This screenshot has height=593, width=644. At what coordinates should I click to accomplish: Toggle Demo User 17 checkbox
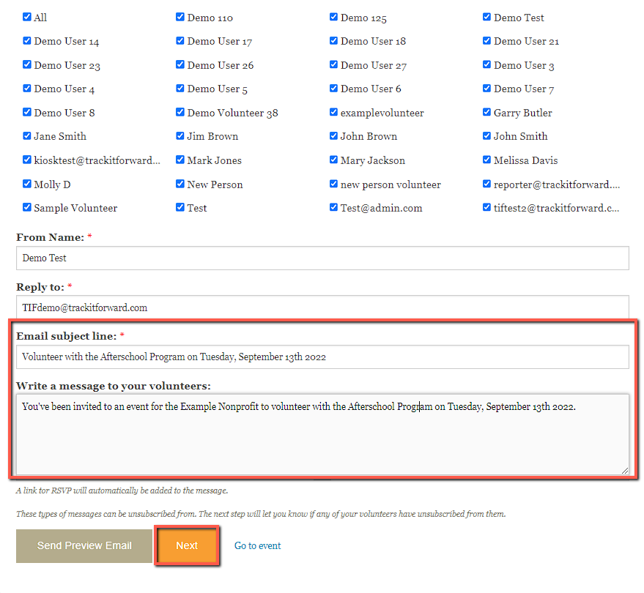180,40
